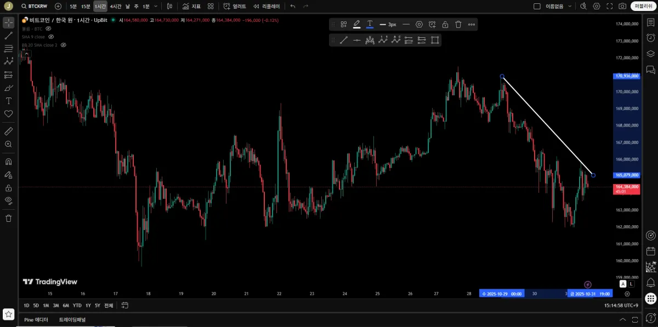The image size is (658, 327).
Task: Toggle magnet mode in left sidebar
Action: [8, 162]
